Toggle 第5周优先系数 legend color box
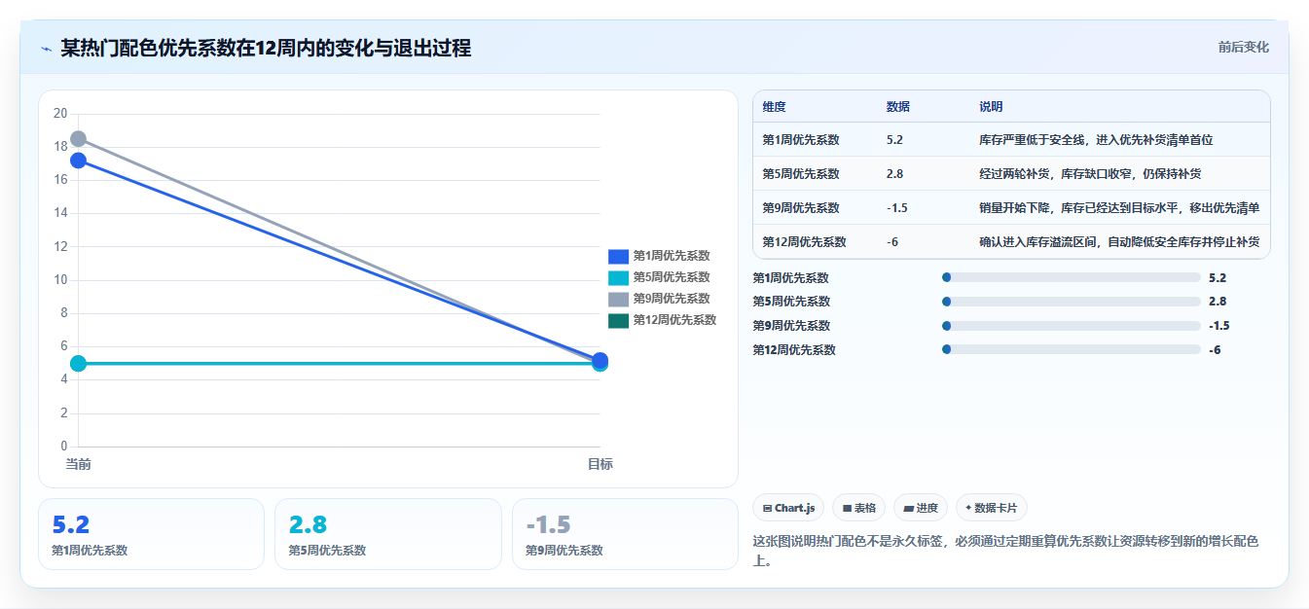This screenshot has height=609, width=1309. (x=618, y=277)
